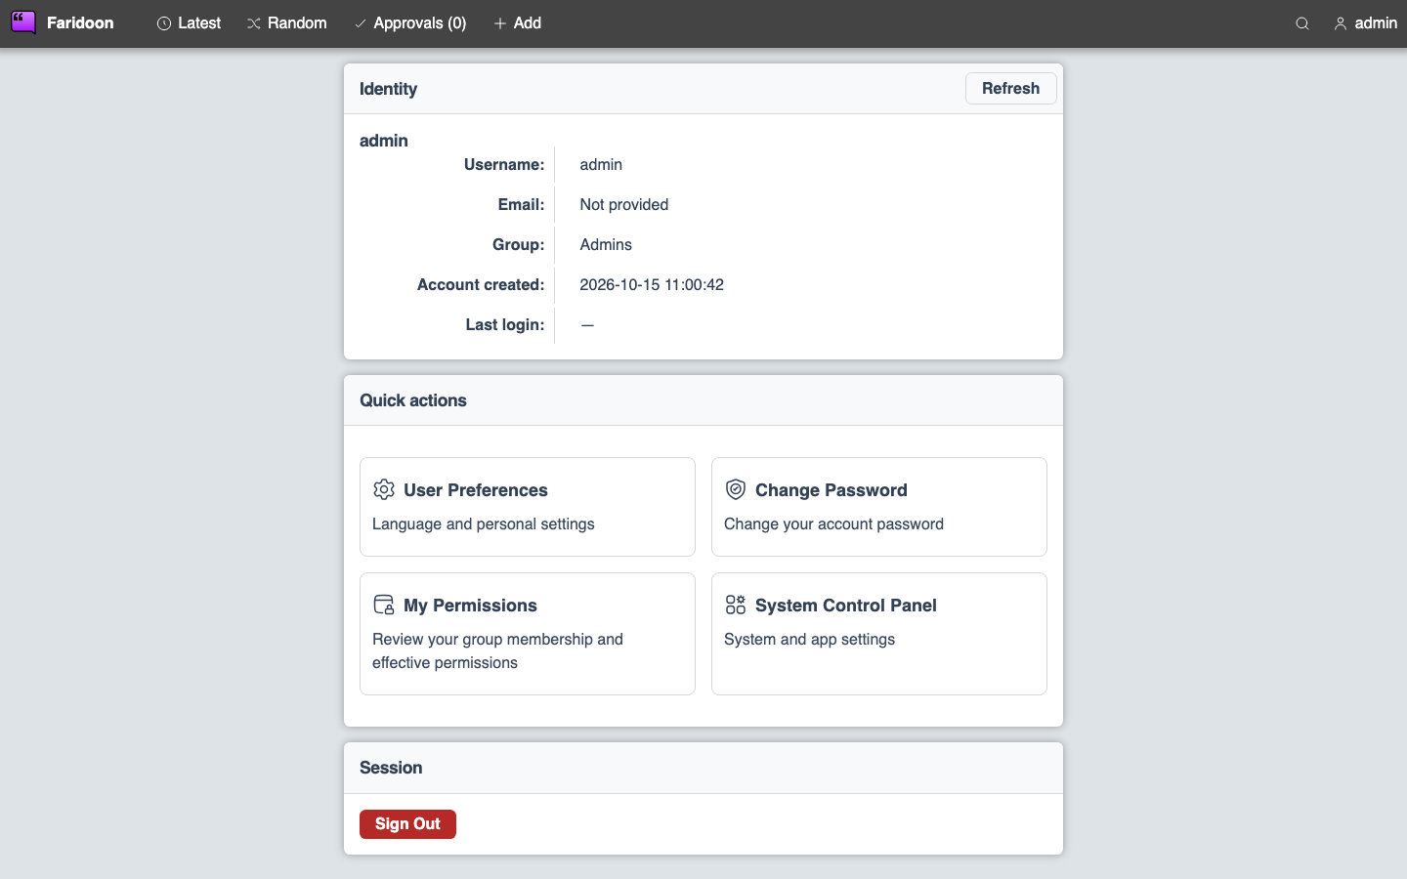Screen dimensions: 1407x879
Task: Open the System Control Panel heading
Action: click(x=845, y=606)
